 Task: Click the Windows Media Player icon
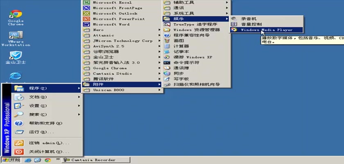[234, 30]
